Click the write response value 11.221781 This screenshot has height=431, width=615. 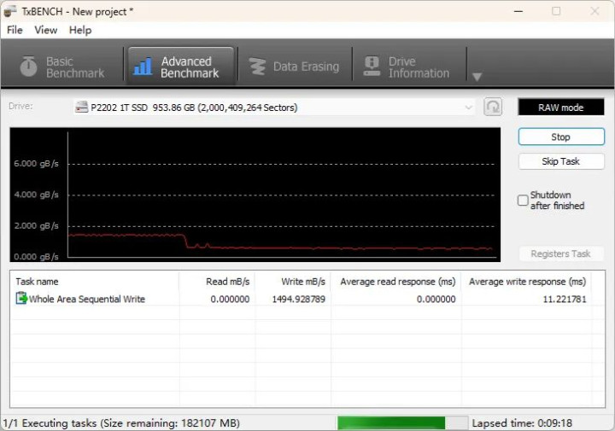pyautogui.click(x=565, y=300)
